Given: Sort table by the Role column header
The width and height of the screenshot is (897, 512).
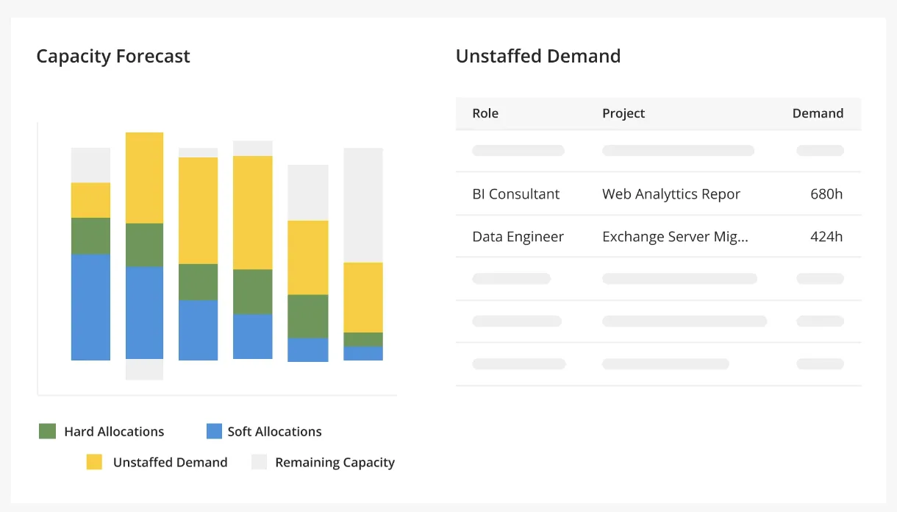Looking at the screenshot, I should click(485, 113).
